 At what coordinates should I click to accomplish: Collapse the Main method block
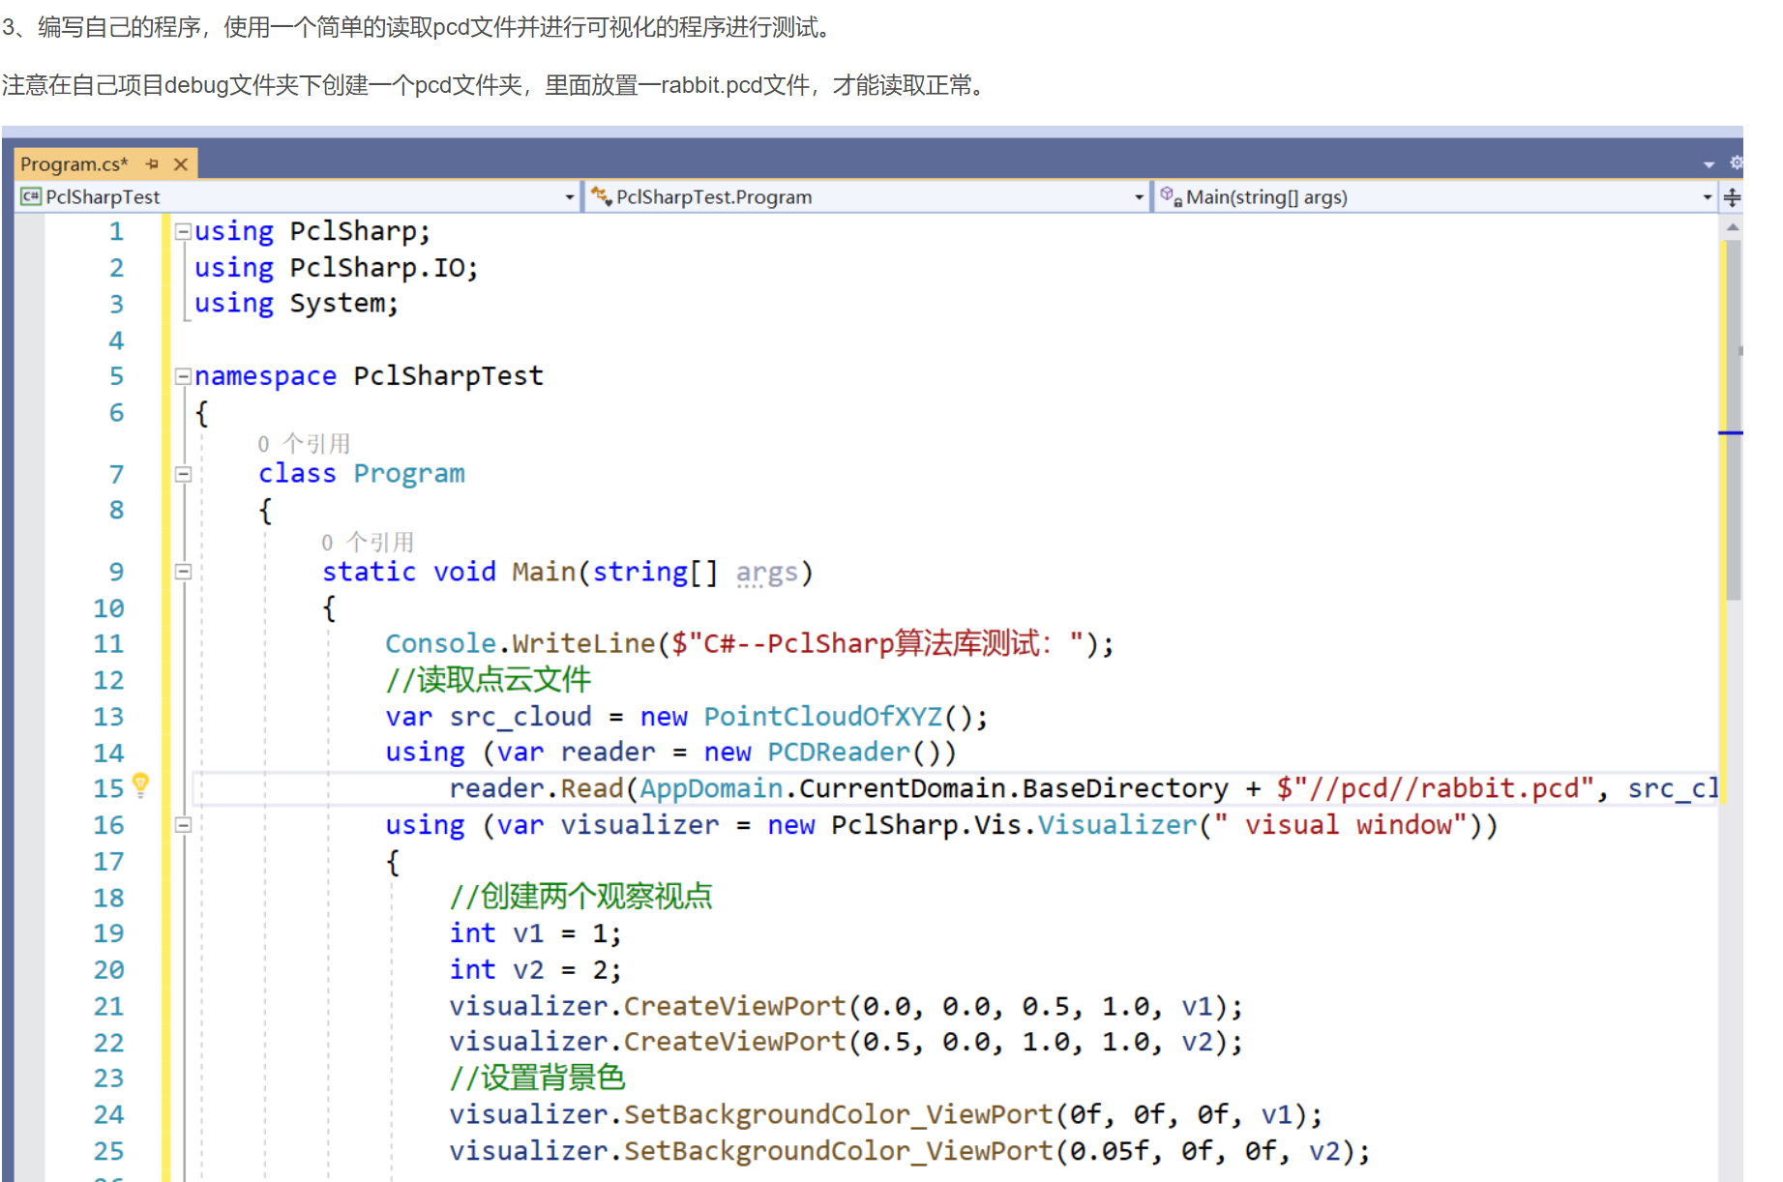point(182,572)
